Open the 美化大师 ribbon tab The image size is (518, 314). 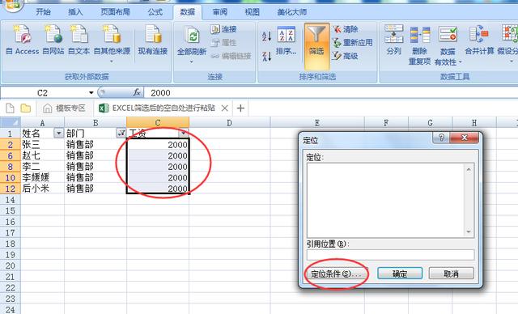pos(292,12)
